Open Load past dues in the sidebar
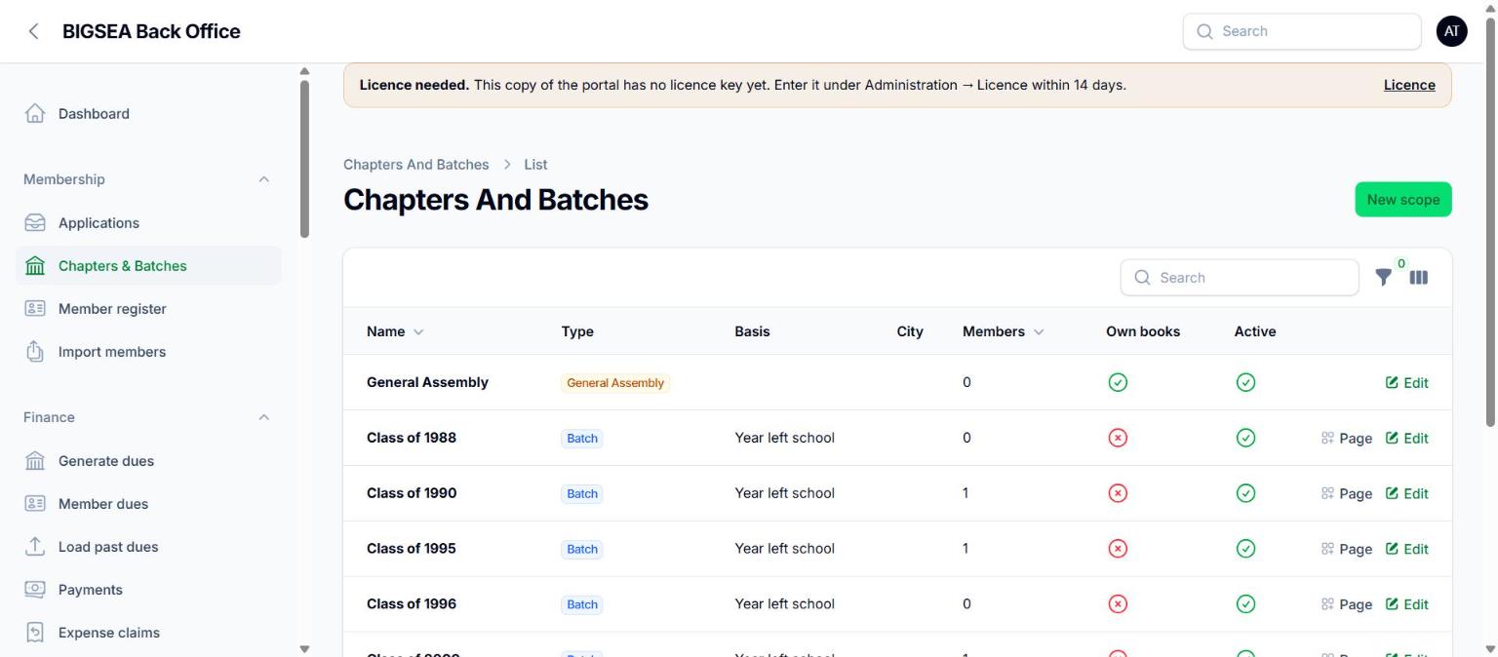This screenshot has height=657, width=1498. pos(148,547)
